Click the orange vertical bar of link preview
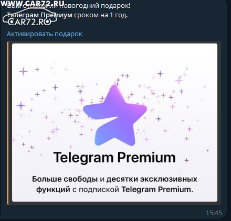This screenshot has height=221, width=231. tap(7, 123)
